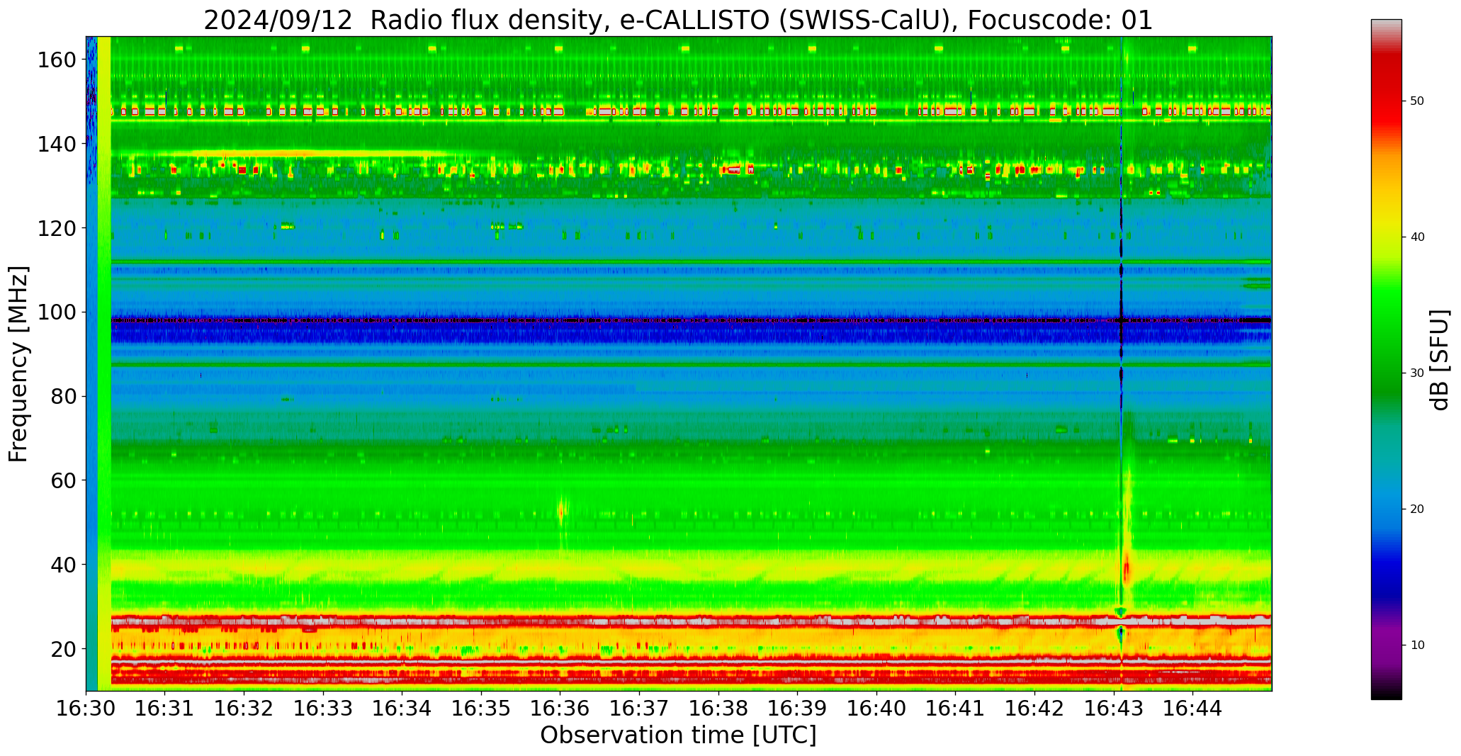Click the yellow calibration stripe at plot start
The height and width of the screenshot is (756, 1461).
tap(104, 363)
